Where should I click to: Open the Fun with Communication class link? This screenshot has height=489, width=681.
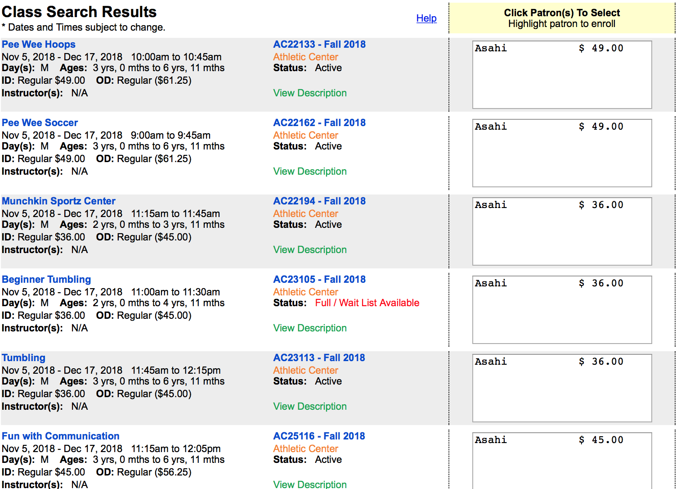coord(60,436)
